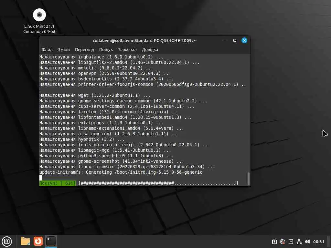Click the hash-mark progress bar in terminal
The height and width of the screenshot is (248, 331).
158,183
